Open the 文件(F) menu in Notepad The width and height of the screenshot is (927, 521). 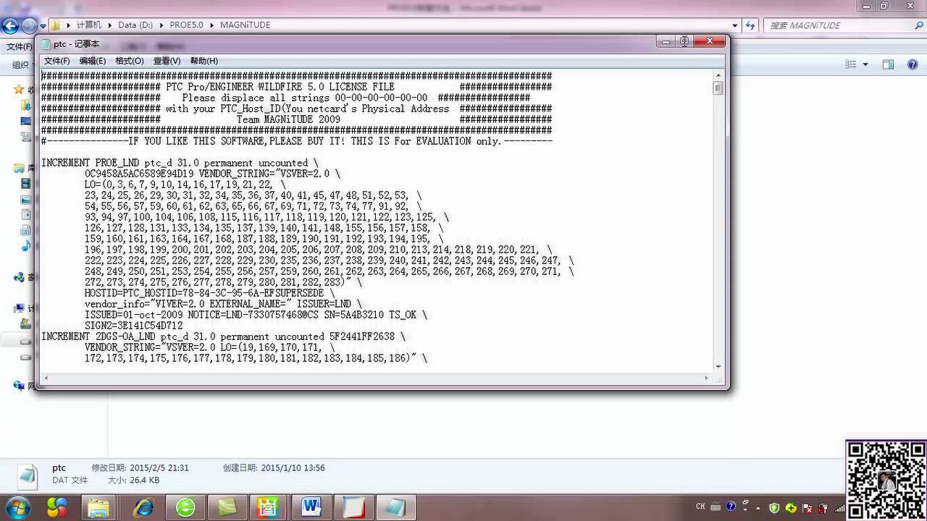(x=56, y=61)
